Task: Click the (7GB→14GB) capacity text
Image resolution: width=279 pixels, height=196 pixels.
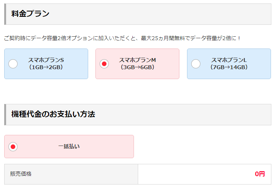Action: point(229,67)
